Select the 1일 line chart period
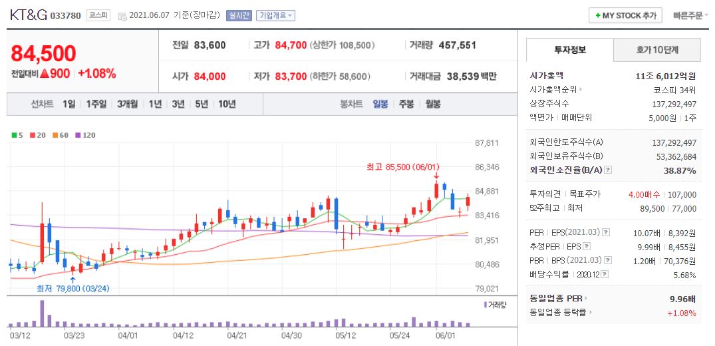The image size is (715, 346). coord(69,104)
